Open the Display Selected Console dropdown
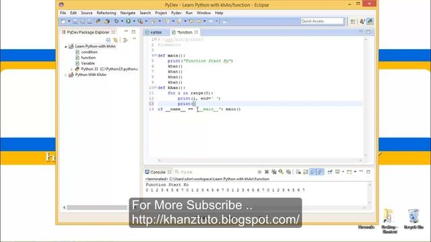Image resolution: width=431 pixels, height=242 pixels. click(343, 172)
